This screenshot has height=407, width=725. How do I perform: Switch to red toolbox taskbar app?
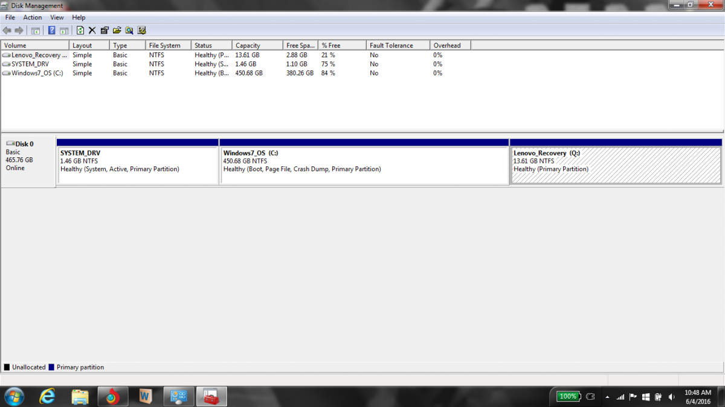(x=211, y=396)
